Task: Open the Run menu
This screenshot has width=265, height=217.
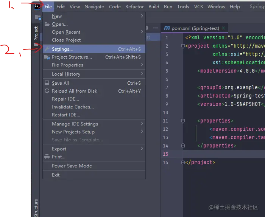Action: click(168, 7)
